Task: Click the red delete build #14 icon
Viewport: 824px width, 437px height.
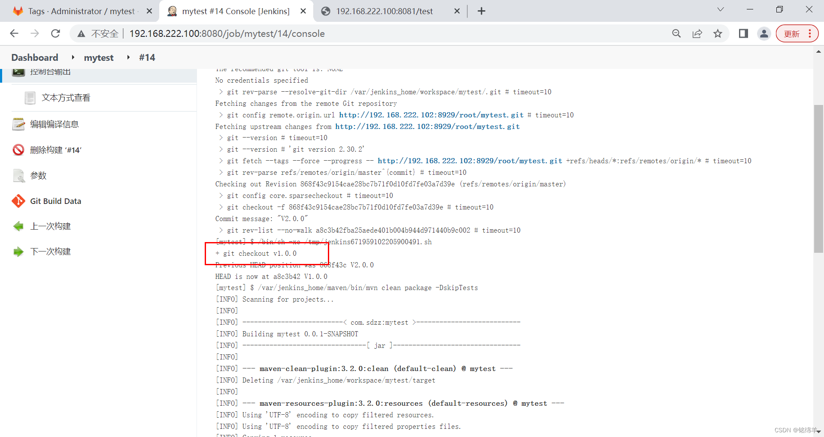Action: pos(18,150)
